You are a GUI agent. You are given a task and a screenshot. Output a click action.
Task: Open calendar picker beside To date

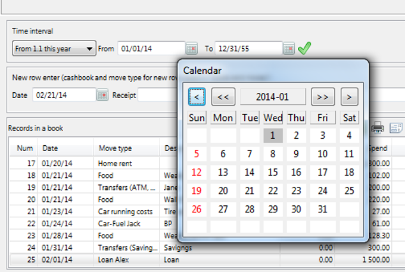289,49
